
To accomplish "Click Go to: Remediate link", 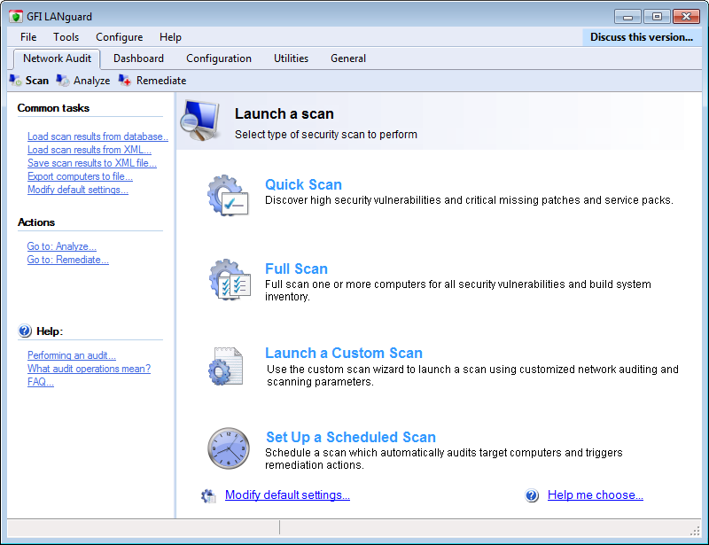I will point(68,260).
